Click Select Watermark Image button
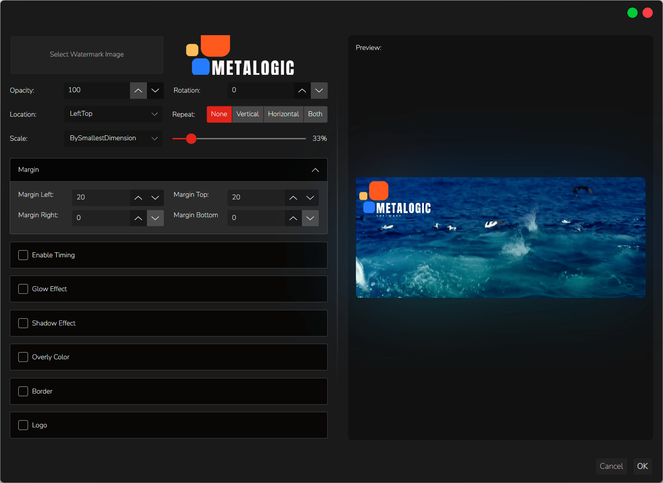663x483 pixels. (x=87, y=55)
